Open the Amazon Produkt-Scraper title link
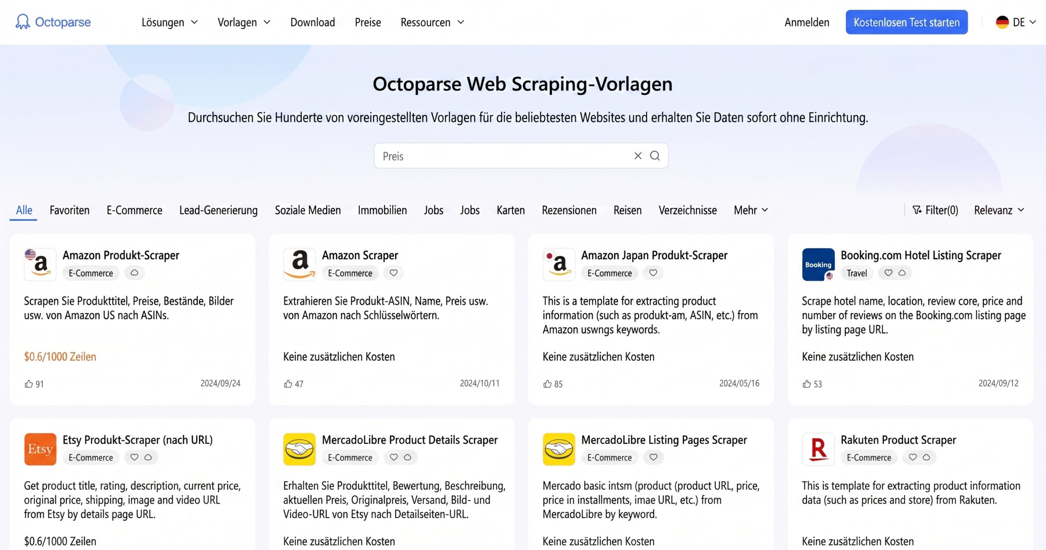This screenshot has height=550, width=1046. (121, 255)
